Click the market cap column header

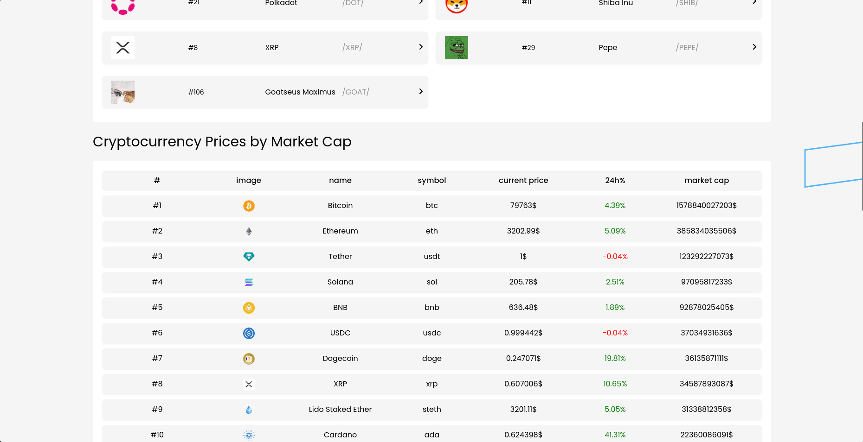[706, 180]
